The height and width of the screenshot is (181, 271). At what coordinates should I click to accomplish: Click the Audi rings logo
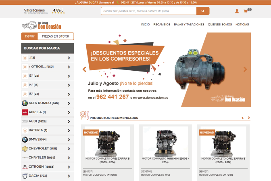coord(25,122)
